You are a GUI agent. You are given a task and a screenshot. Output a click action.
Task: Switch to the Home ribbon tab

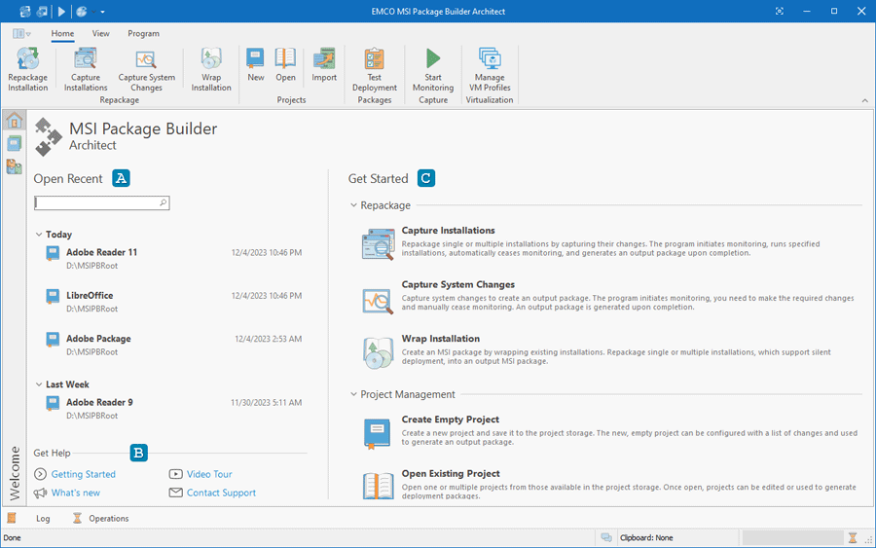tap(62, 33)
